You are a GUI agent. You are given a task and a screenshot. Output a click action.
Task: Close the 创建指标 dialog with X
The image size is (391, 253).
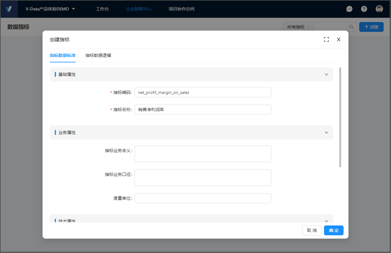tap(339, 39)
